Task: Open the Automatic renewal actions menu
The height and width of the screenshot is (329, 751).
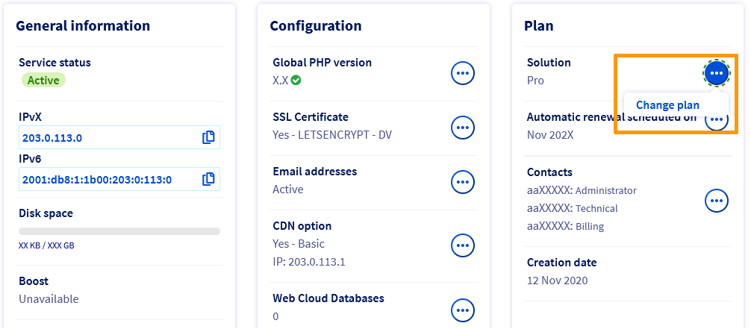Action: pyautogui.click(x=718, y=122)
